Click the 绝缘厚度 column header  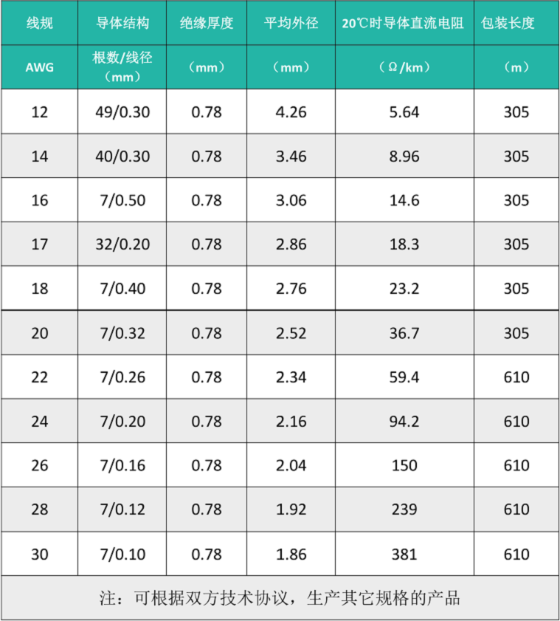tap(207, 23)
